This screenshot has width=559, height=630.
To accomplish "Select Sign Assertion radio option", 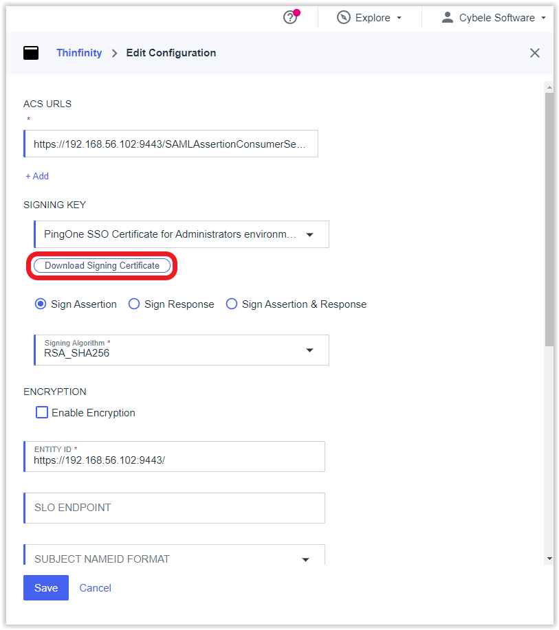I will [41, 304].
